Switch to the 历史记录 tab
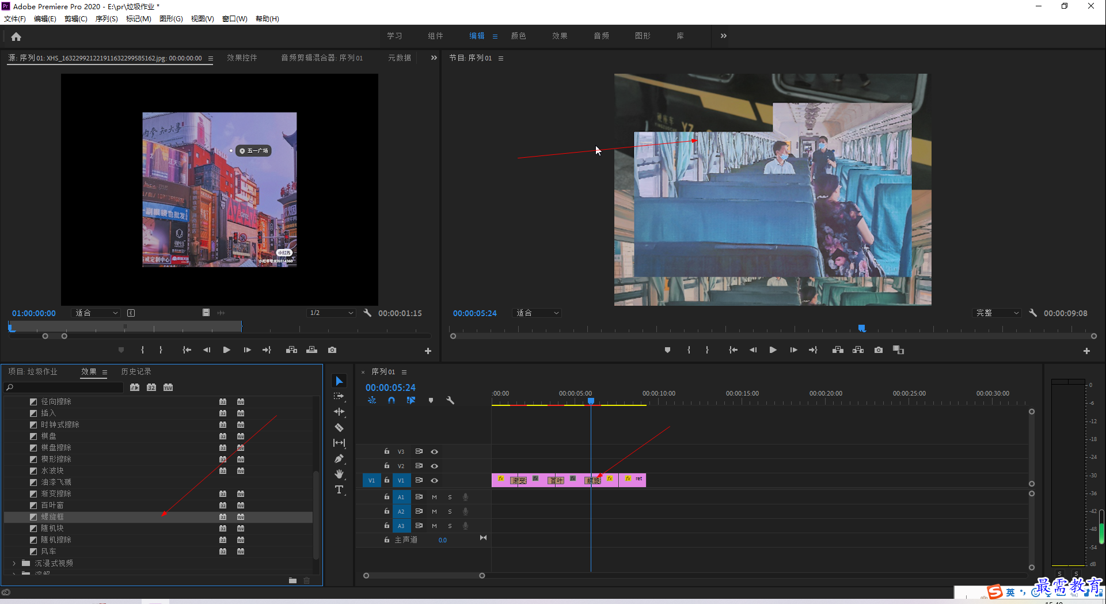The width and height of the screenshot is (1106, 604). [136, 371]
